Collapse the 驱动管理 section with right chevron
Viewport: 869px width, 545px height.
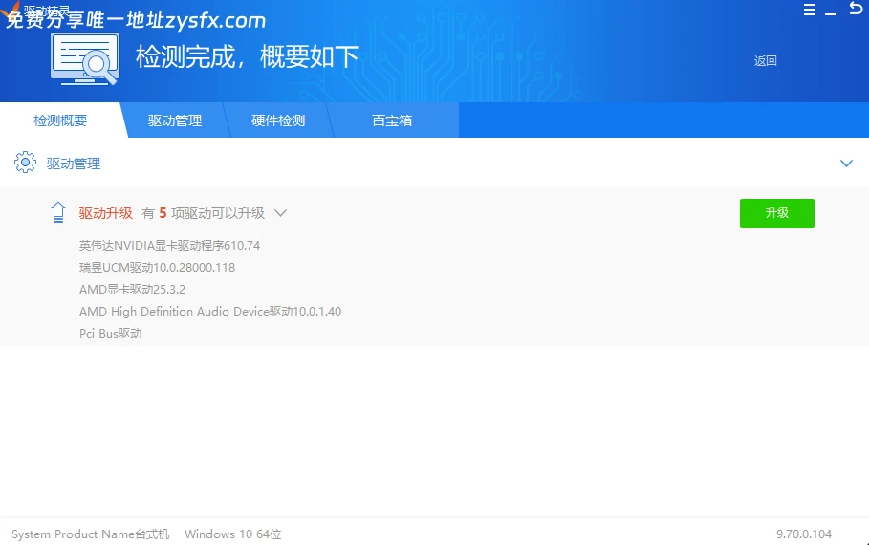(x=846, y=163)
